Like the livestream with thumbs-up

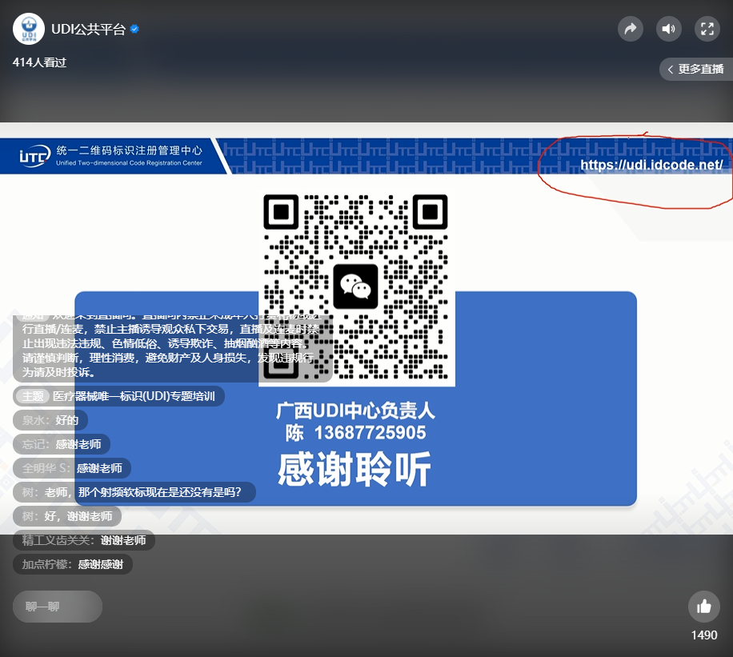[703, 607]
